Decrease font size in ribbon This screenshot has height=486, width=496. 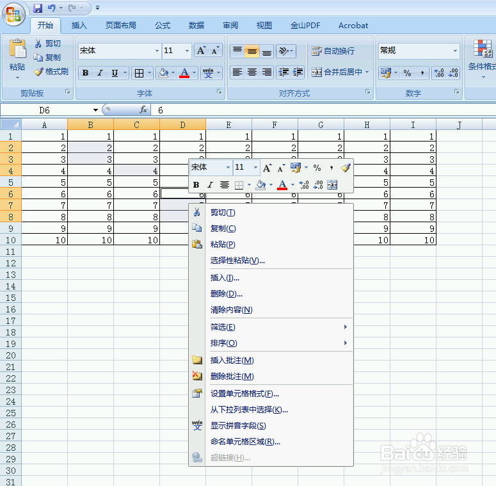point(216,51)
